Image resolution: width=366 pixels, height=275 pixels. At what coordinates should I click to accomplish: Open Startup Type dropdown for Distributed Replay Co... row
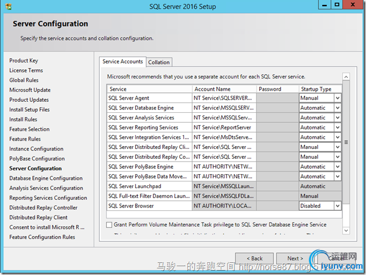pos(338,157)
